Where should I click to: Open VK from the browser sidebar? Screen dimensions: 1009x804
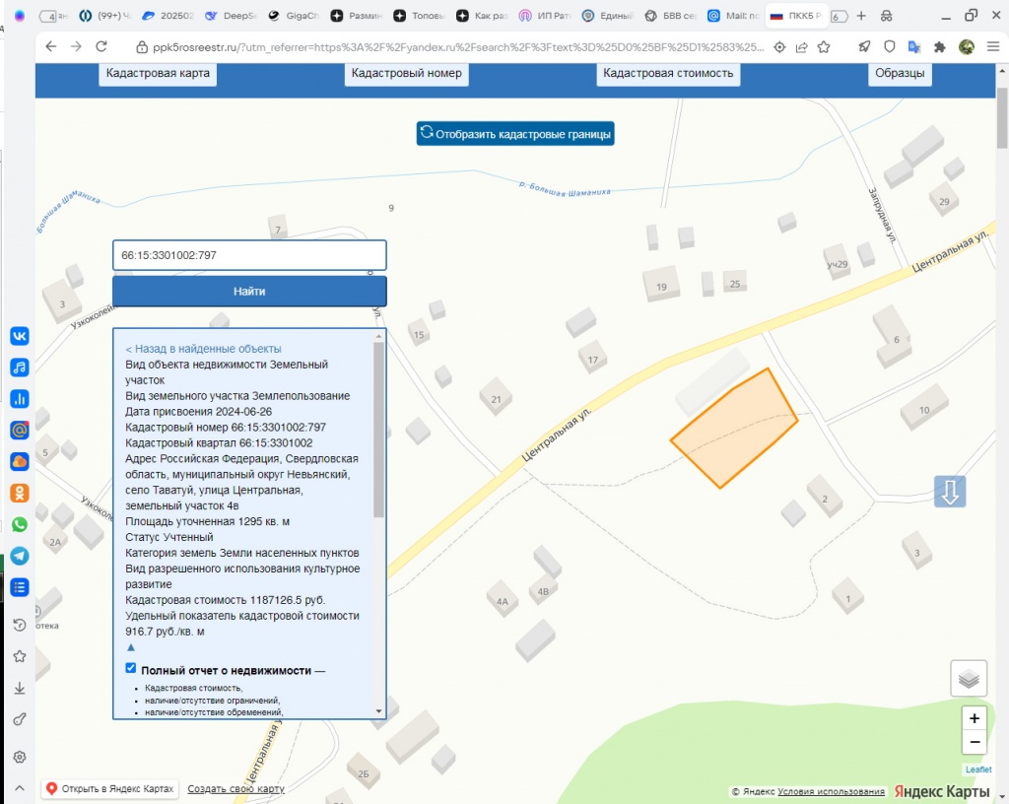19,336
